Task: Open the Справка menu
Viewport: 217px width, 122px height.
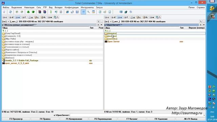Action: pyautogui.click(x=201, y=7)
